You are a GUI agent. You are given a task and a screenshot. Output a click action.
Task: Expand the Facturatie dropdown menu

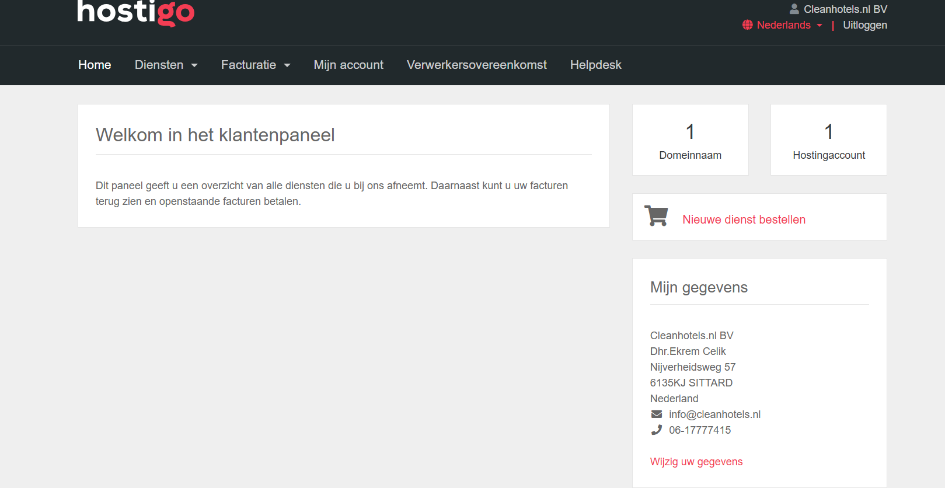tap(255, 65)
